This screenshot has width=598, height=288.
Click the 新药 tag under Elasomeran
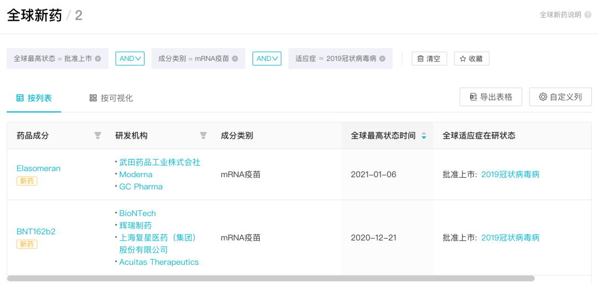[27, 181]
